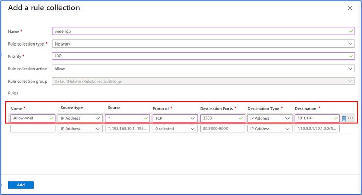Open the Rule collection action dropdown
Viewport: 362px width, 195px height.
tap(203, 69)
